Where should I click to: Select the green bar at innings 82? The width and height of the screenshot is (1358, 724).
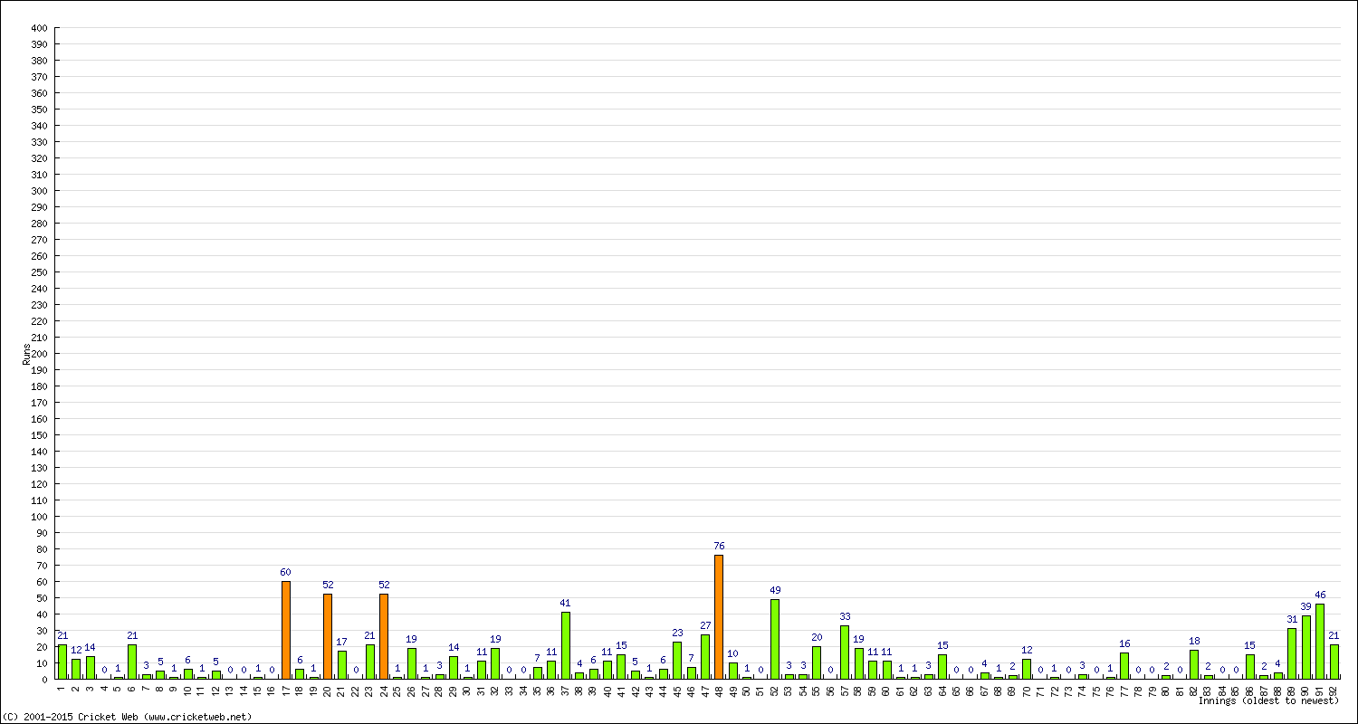click(x=1194, y=664)
